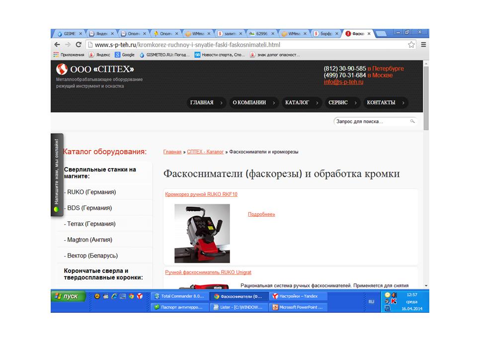The image size is (477, 358).
Task: Open the КОНТАКТЫ menu item
Action: pyautogui.click(x=386, y=102)
